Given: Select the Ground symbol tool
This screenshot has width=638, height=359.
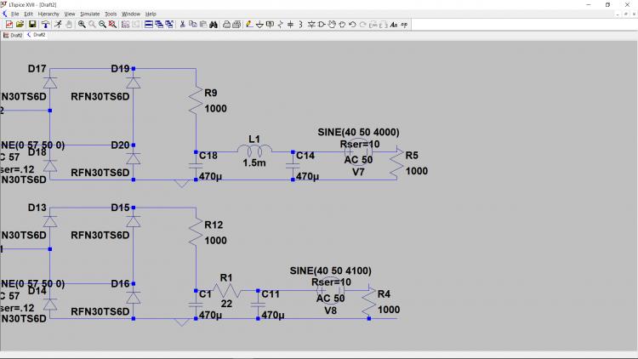Looking at the screenshot, I should click(x=260, y=25).
